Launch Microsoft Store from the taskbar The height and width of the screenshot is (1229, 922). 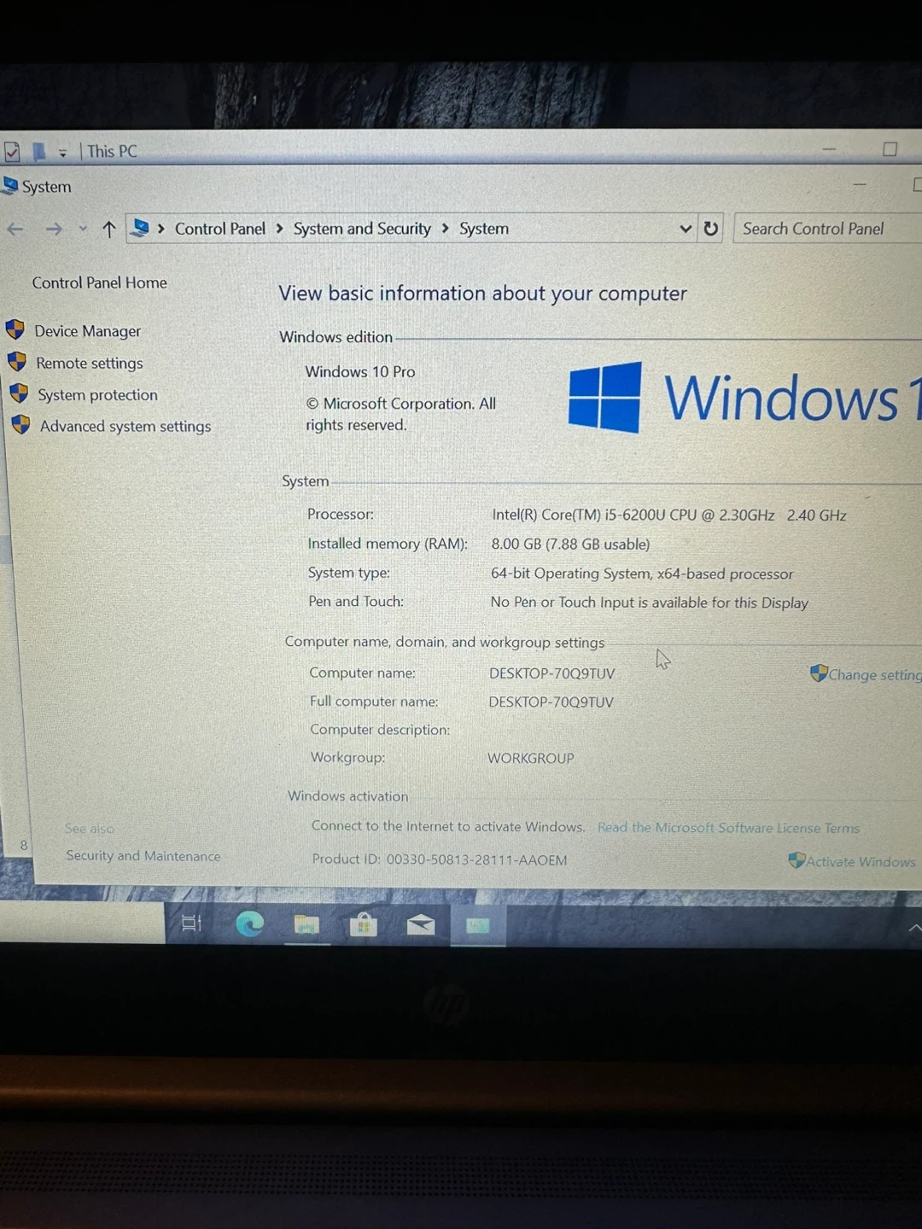(x=364, y=924)
